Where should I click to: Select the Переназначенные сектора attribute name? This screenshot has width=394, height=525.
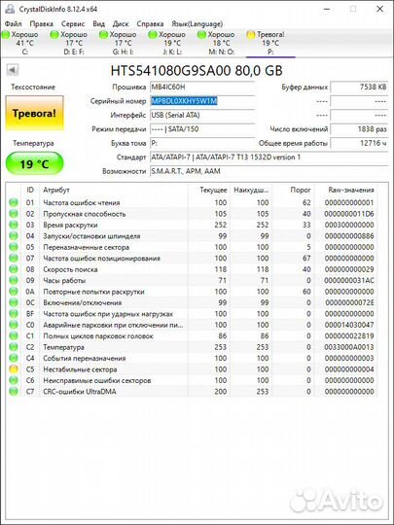point(87,248)
